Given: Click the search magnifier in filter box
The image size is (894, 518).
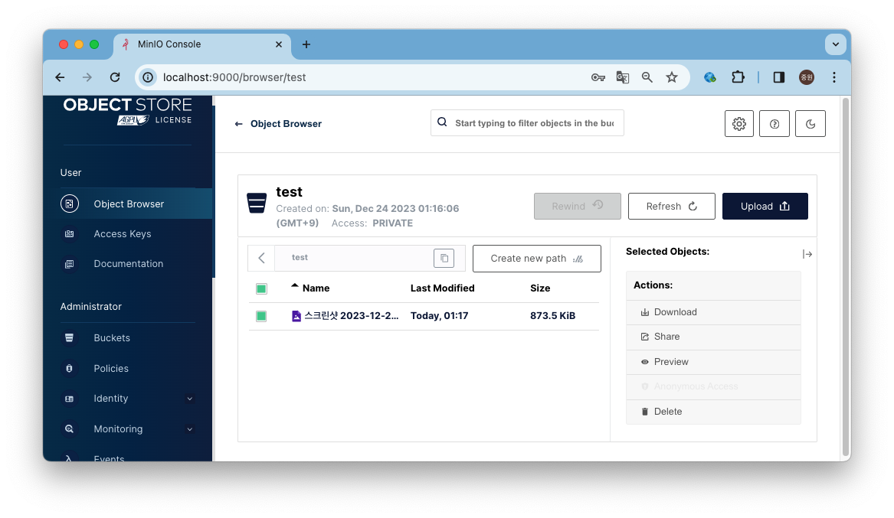Looking at the screenshot, I should pyautogui.click(x=442, y=122).
